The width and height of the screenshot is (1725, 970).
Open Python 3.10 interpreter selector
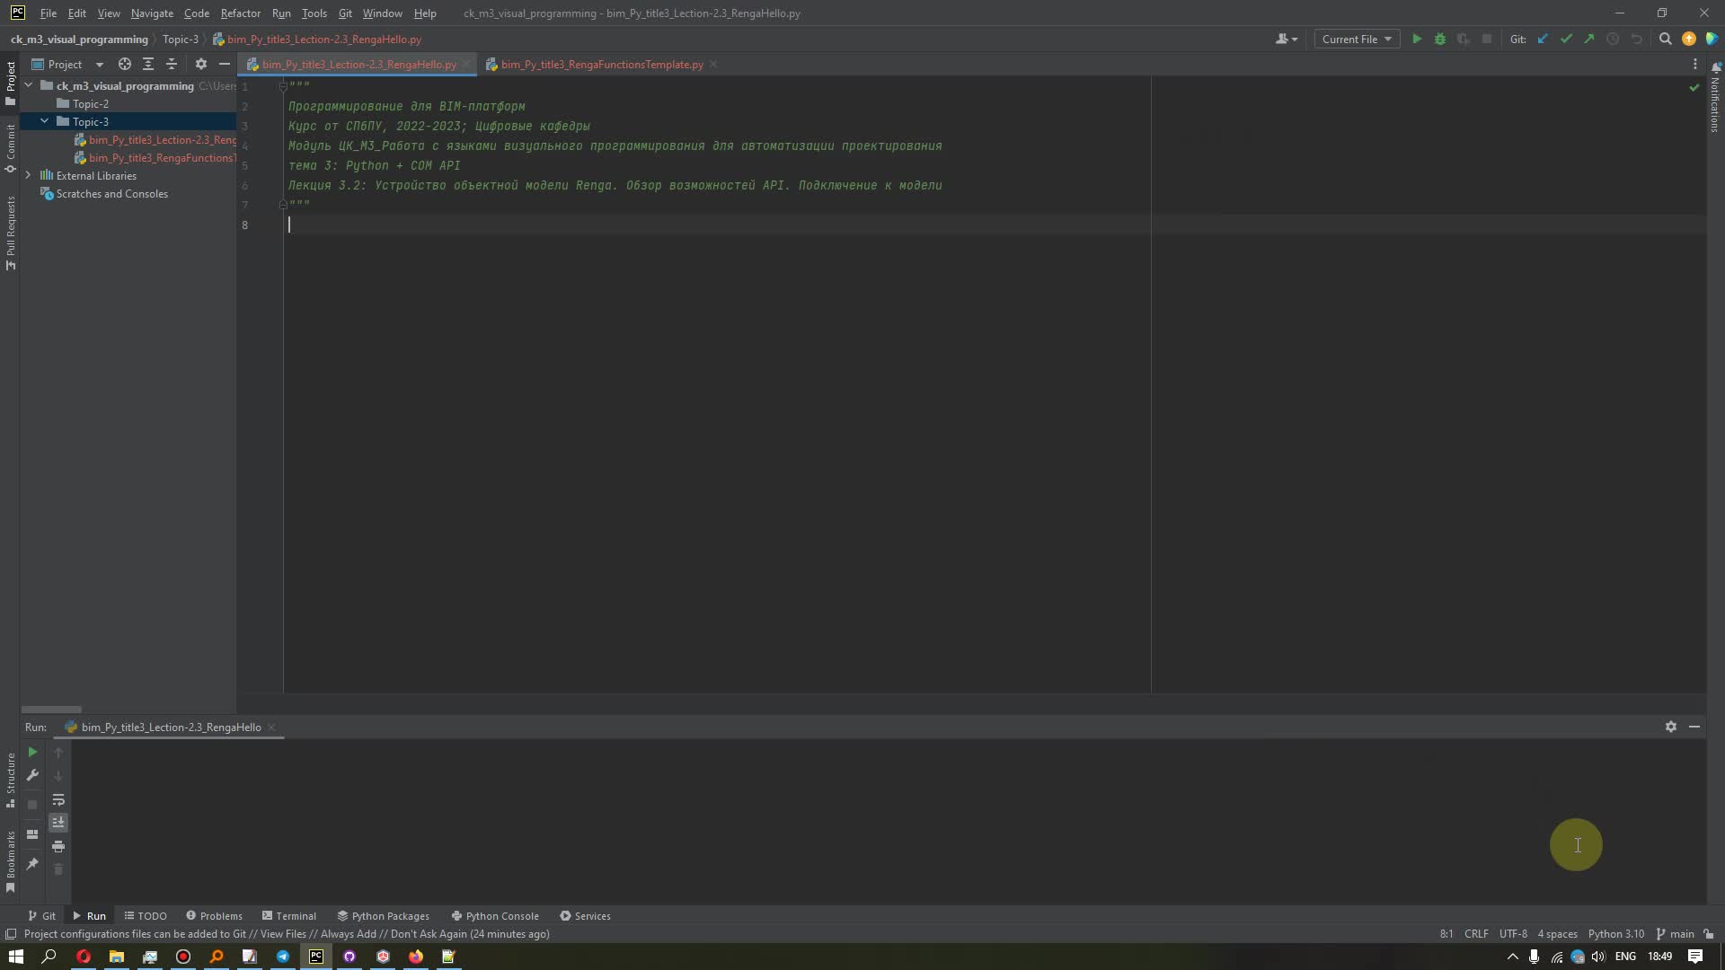pos(1615,934)
